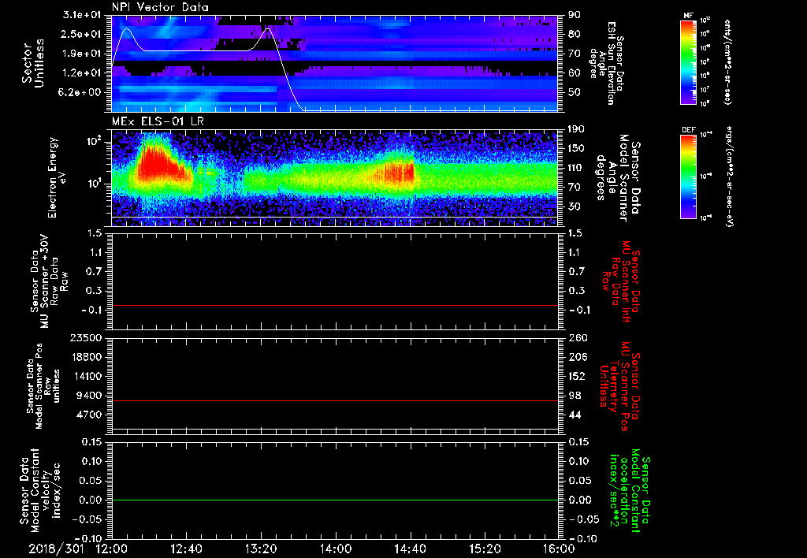Click the red scanner position telemetry line
The image size is (807, 558).
point(335,400)
